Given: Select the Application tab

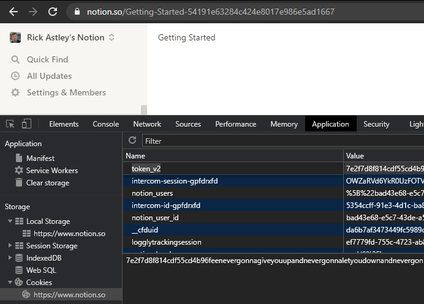Looking at the screenshot, I should [x=330, y=124].
